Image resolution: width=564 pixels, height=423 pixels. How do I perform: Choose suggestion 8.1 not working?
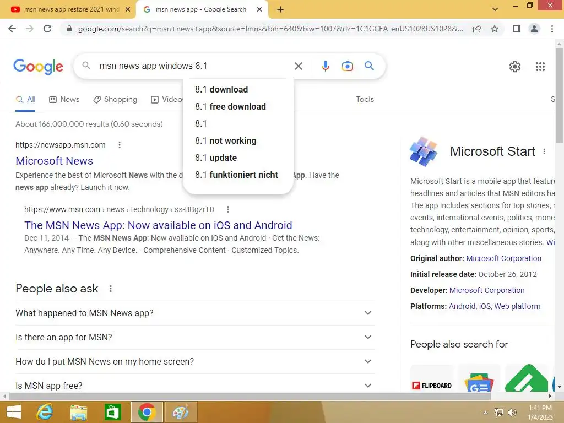tap(238, 140)
